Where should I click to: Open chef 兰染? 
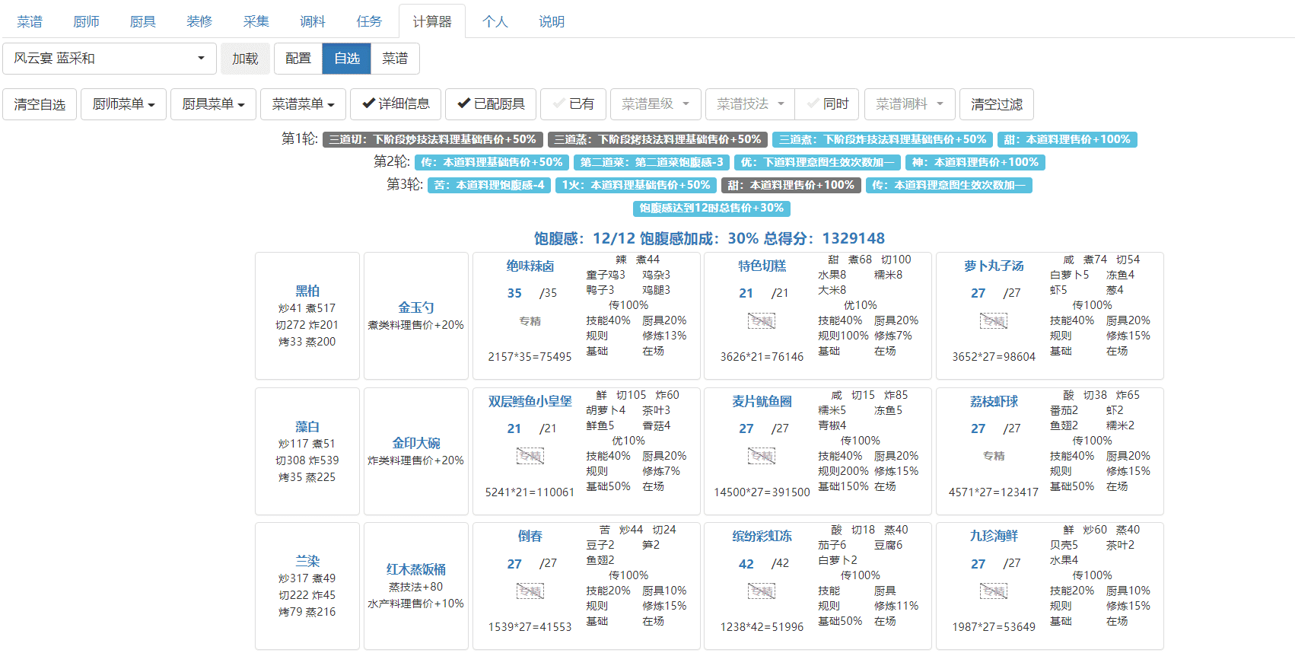point(307,561)
